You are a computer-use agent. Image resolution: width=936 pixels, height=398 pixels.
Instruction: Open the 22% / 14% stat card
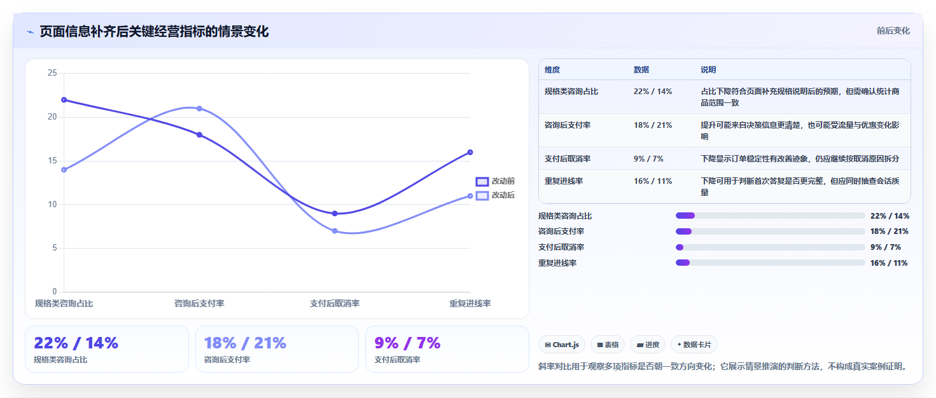click(x=107, y=349)
